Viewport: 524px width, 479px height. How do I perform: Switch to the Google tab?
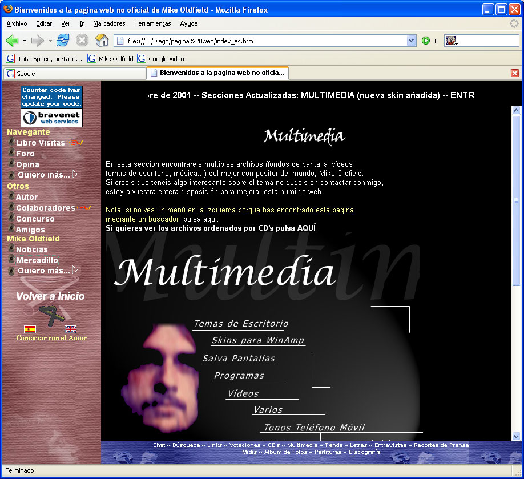pos(74,74)
